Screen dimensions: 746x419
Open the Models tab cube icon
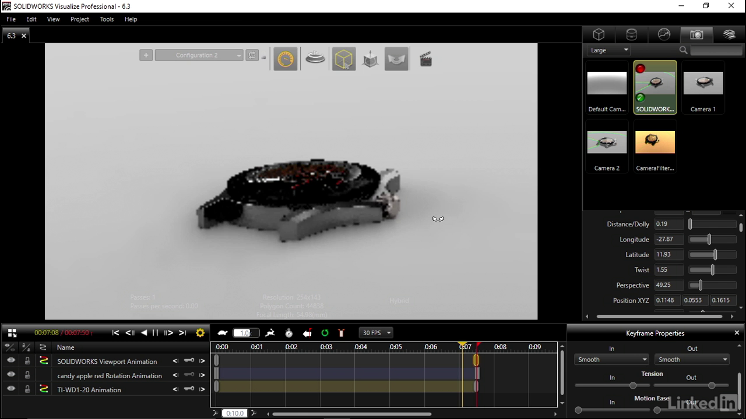click(599, 34)
